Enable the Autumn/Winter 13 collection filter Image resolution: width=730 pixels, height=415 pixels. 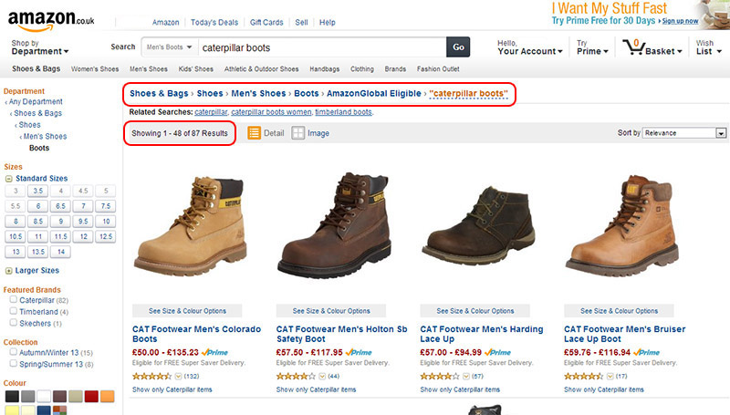pos(13,352)
